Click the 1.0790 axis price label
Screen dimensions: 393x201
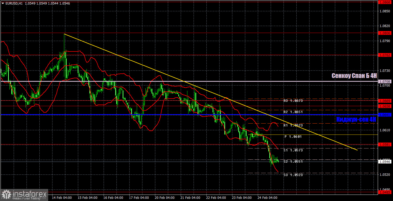[385, 41]
